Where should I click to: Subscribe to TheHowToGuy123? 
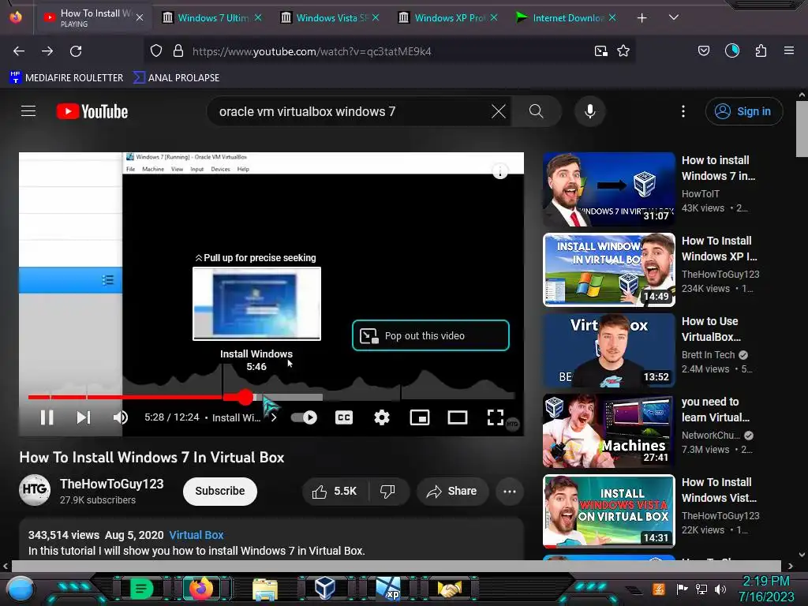[220, 491]
